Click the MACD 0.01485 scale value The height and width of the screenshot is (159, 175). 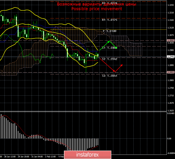171,114
